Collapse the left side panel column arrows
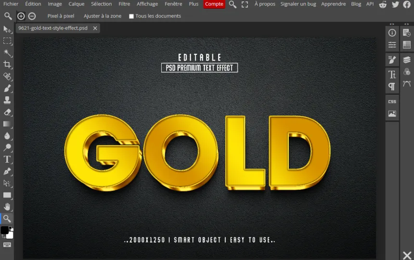414x260 pixels. pyautogui.click(x=392, y=24)
